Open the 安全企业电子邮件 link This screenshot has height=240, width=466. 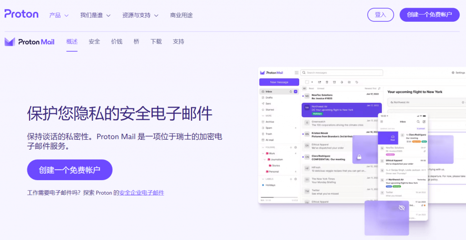pos(142,193)
